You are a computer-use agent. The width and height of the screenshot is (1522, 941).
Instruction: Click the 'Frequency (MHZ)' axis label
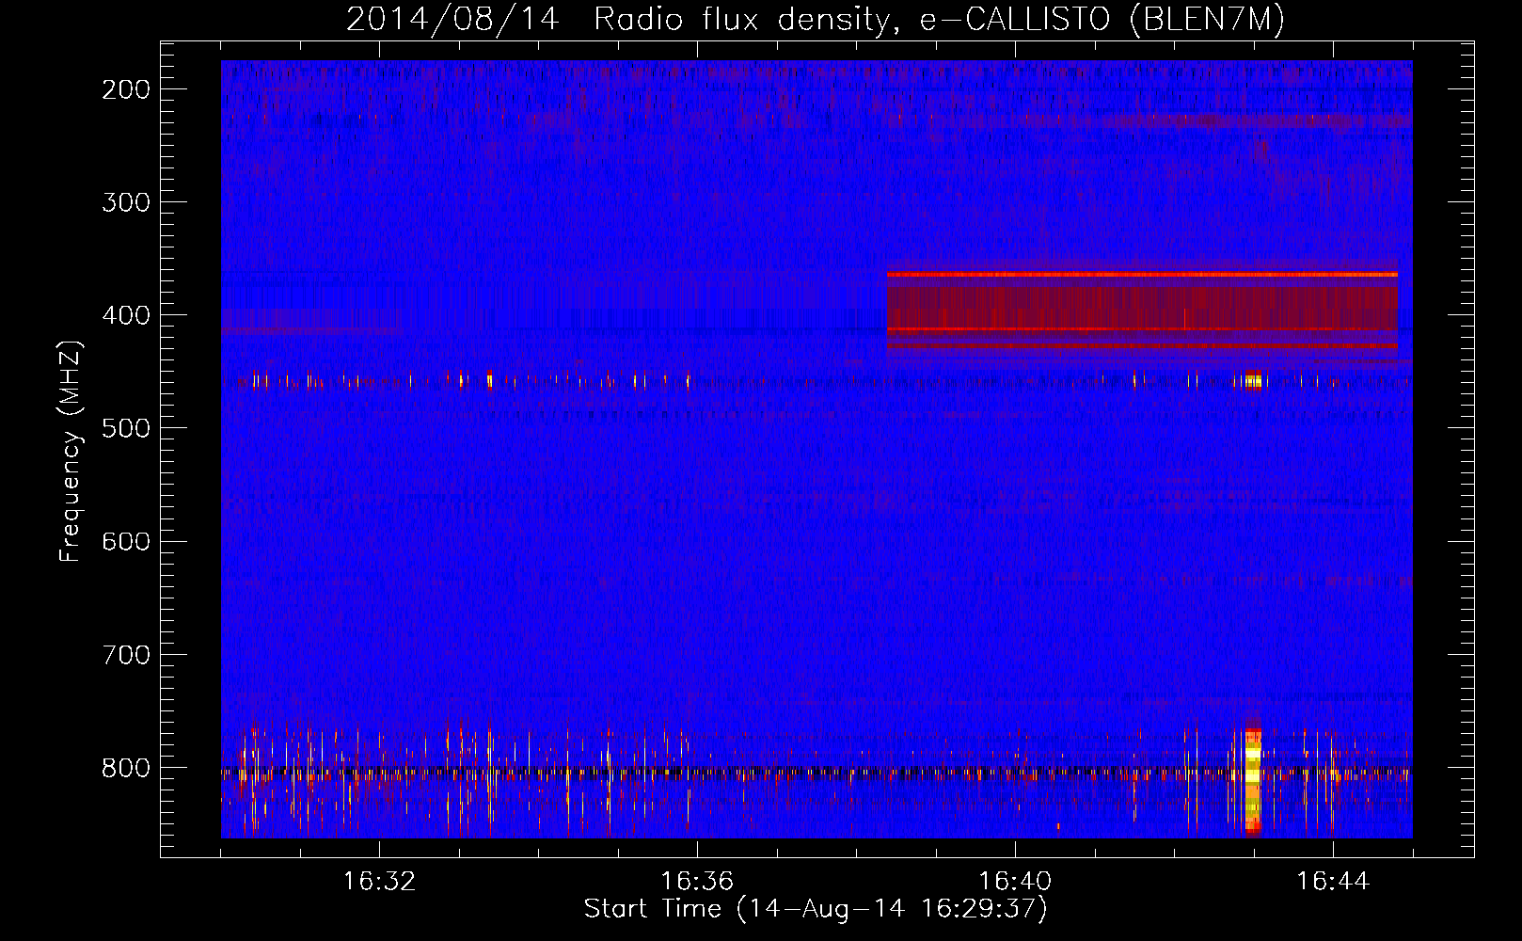pyautogui.click(x=71, y=451)
